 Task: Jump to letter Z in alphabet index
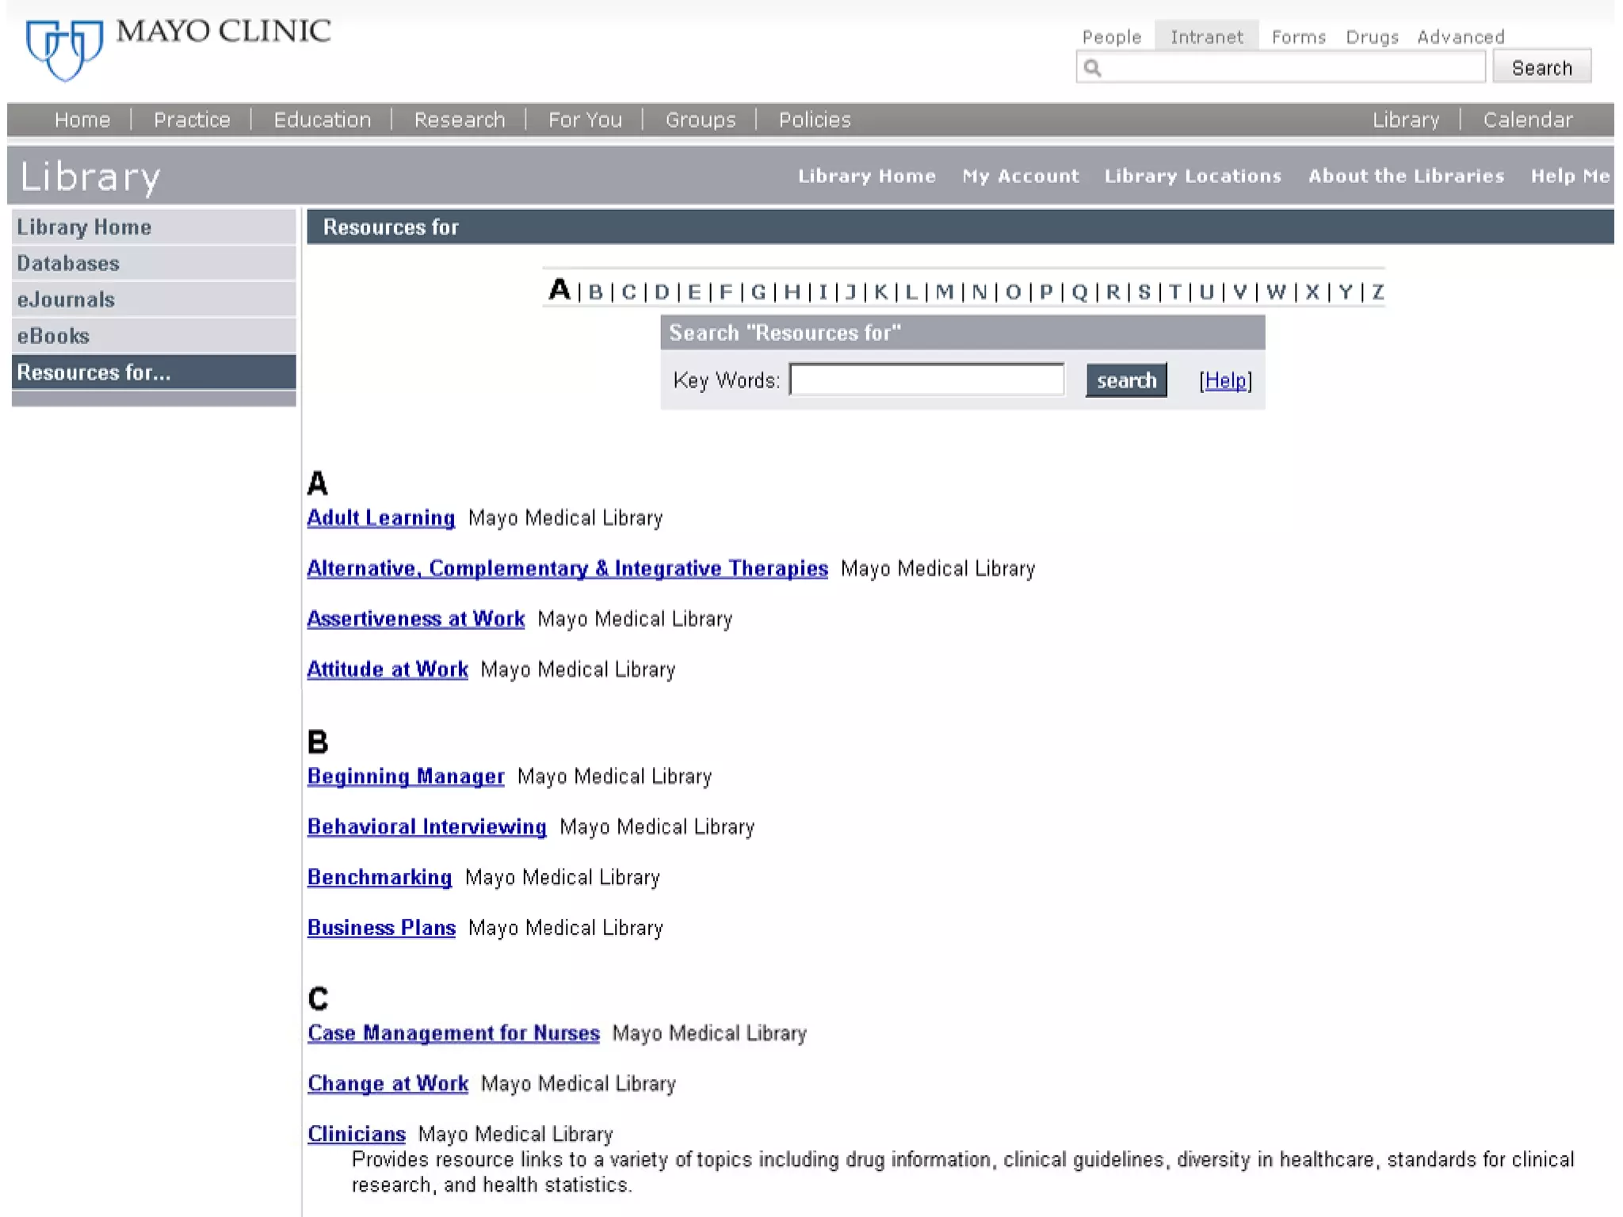coord(1378,292)
